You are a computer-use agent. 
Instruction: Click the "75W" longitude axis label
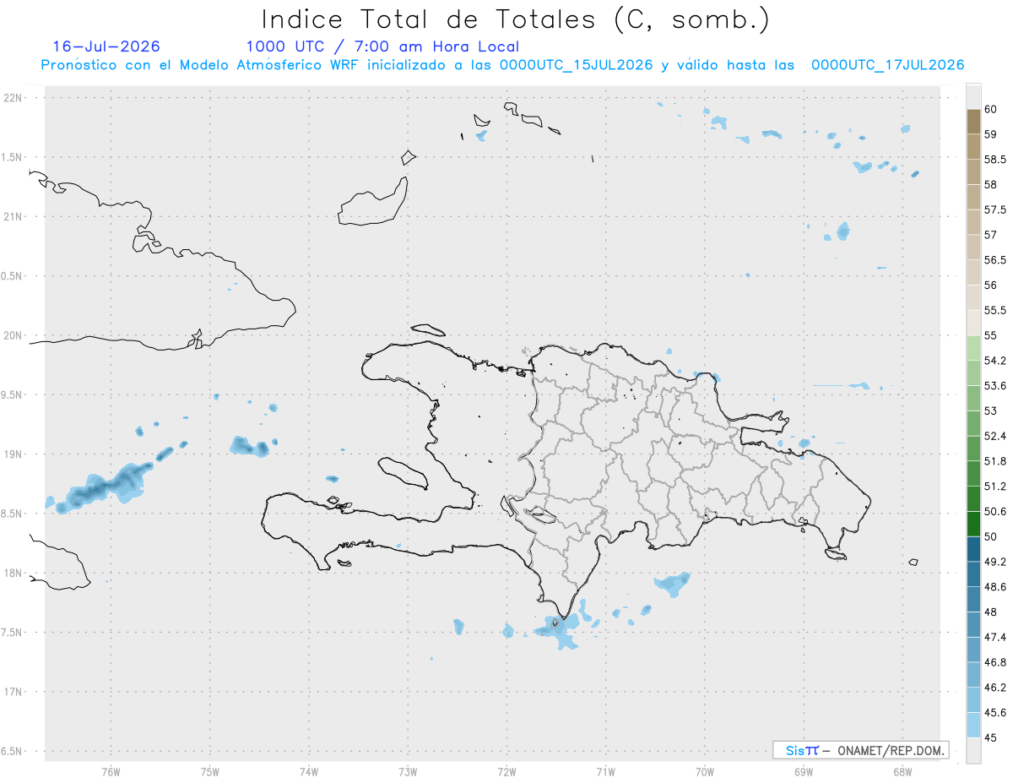tap(210, 772)
